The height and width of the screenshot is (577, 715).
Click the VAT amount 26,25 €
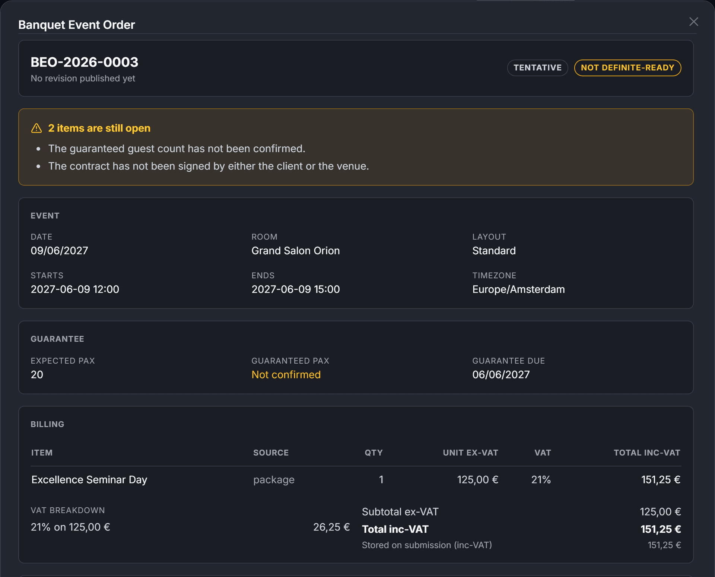[x=331, y=527]
